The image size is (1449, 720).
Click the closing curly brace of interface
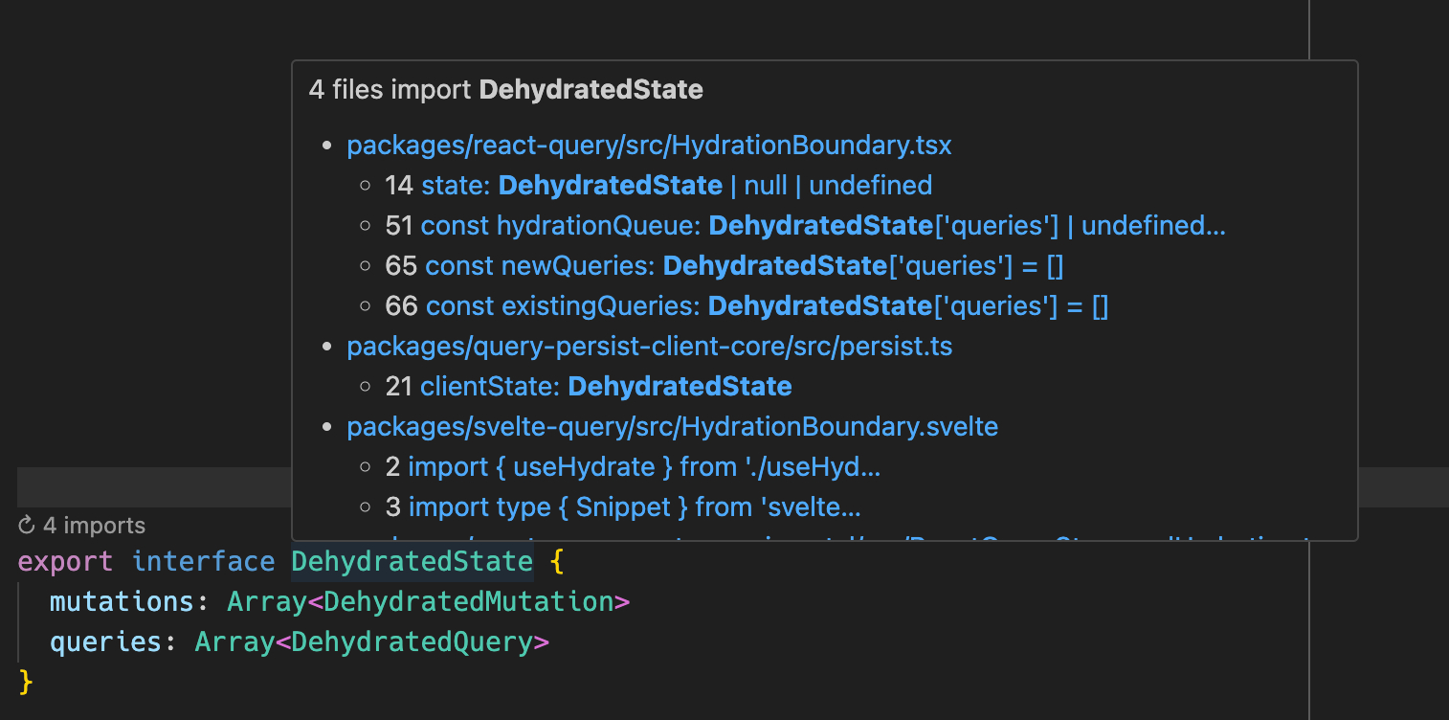[26, 682]
